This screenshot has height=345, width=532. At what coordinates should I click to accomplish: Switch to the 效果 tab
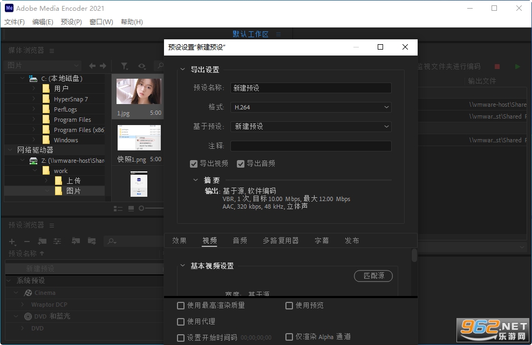[179, 240]
